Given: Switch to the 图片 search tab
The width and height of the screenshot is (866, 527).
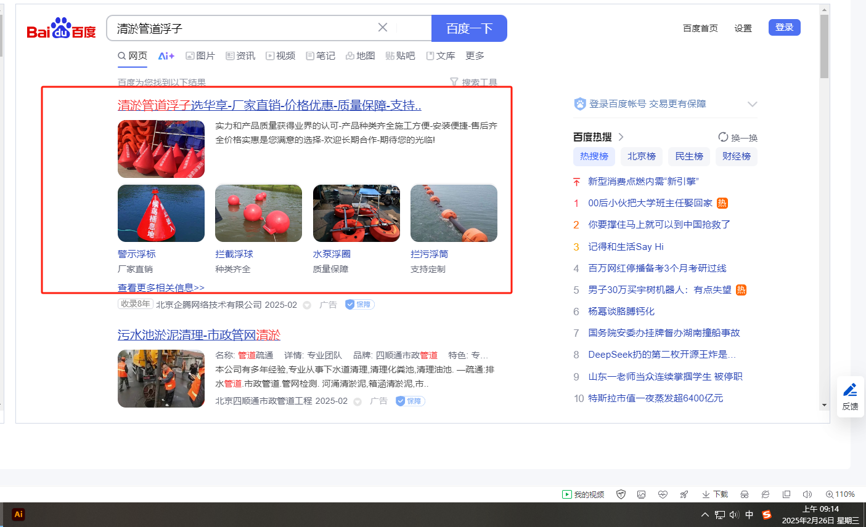Looking at the screenshot, I should coord(200,56).
